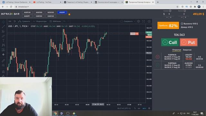Reload the page with browser refresh button
Image resolution: width=206 pixels, height=116 pixels.
(11, 7)
